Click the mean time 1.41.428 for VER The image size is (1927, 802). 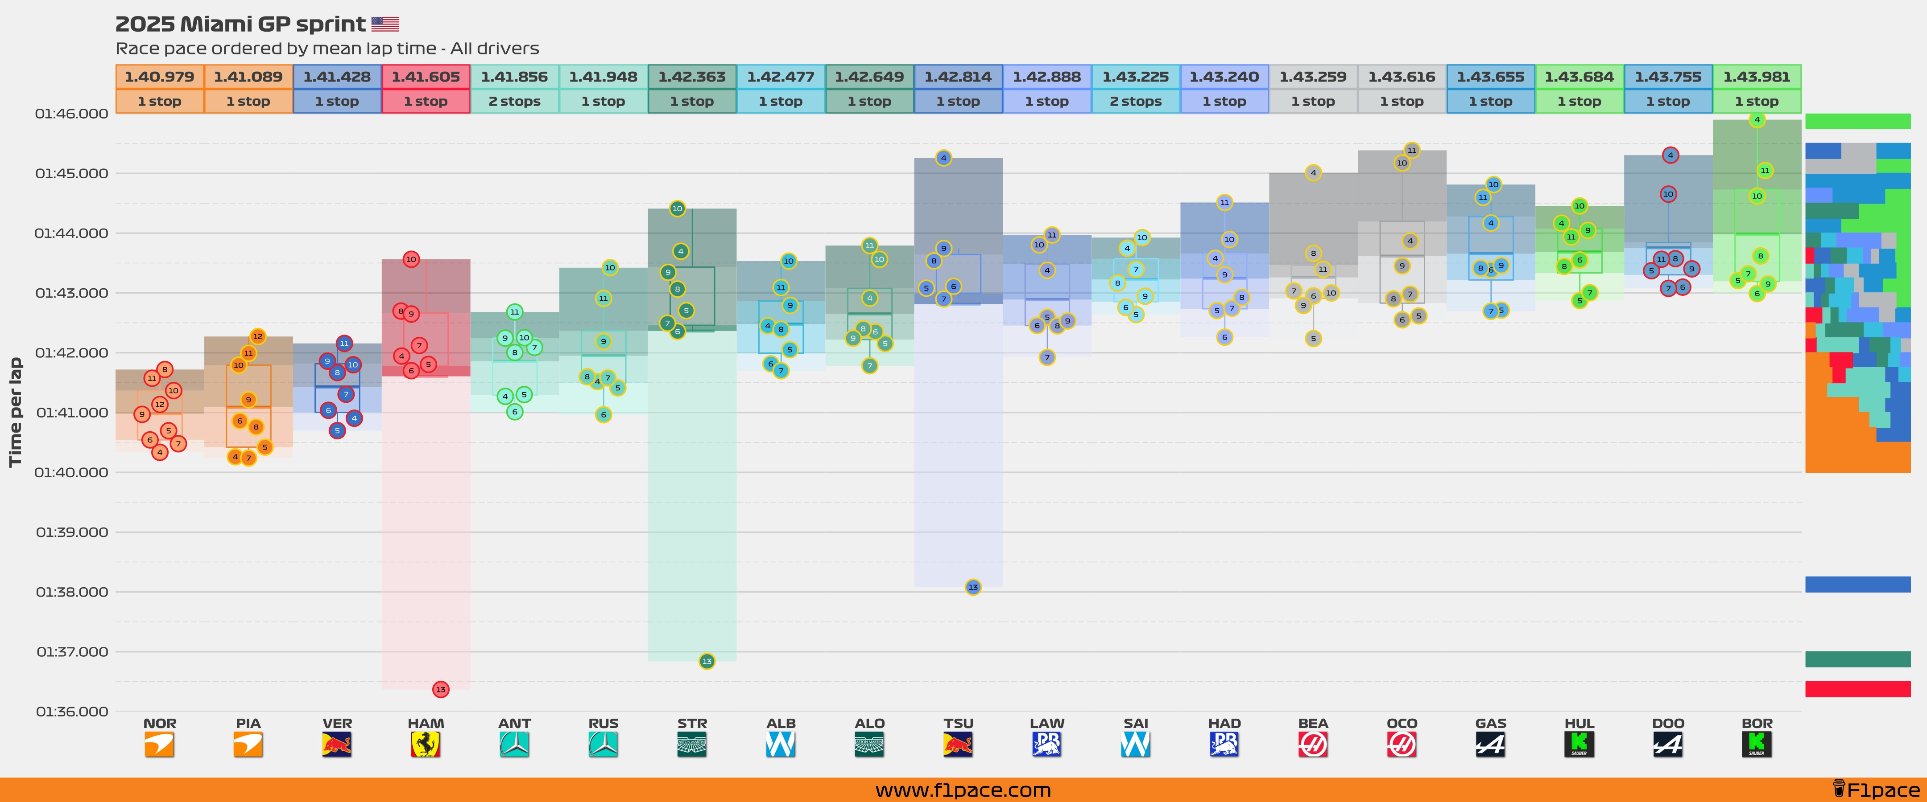coord(337,77)
